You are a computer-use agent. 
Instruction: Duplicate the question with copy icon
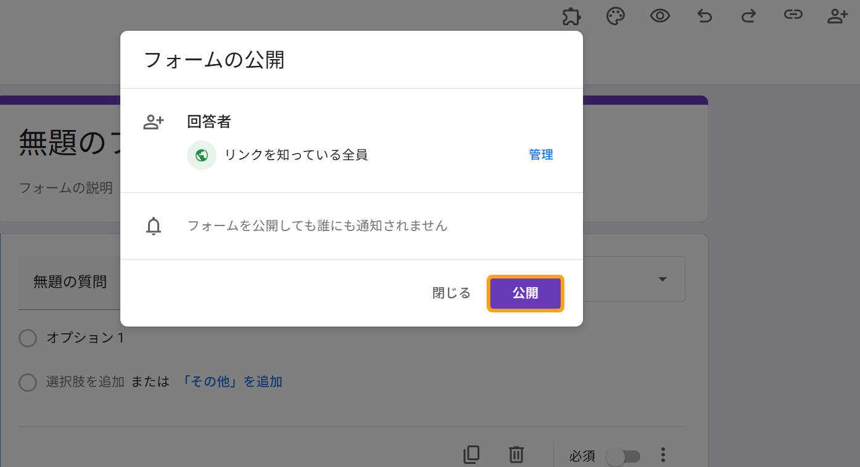coord(471,455)
